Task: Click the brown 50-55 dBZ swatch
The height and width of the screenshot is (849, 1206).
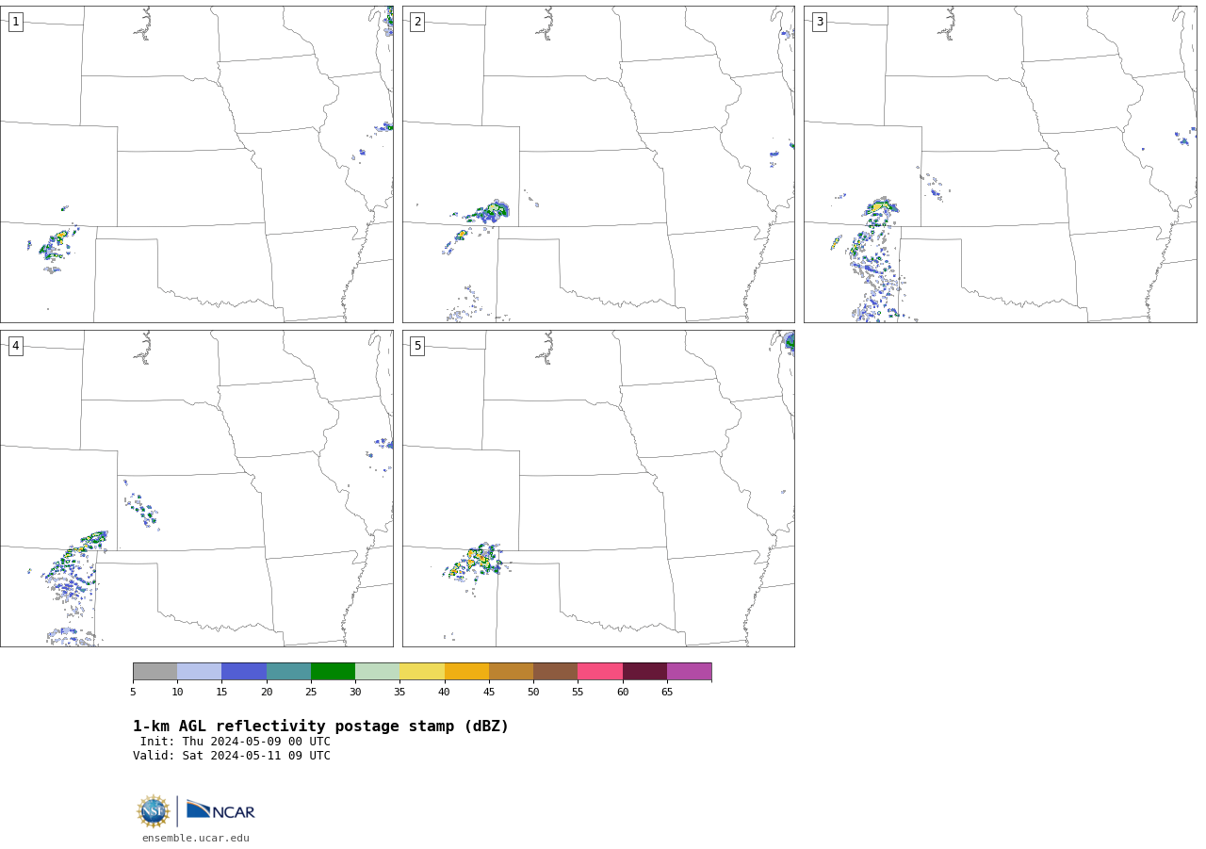Action: pyautogui.click(x=555, y=672)
